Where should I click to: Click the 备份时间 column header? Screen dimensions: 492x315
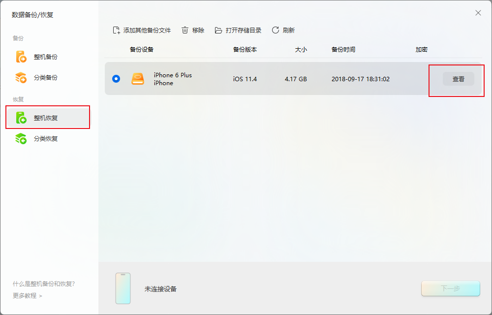point(343,50)
